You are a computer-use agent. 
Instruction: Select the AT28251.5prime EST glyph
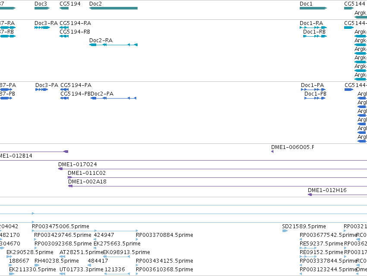[62, 257]
